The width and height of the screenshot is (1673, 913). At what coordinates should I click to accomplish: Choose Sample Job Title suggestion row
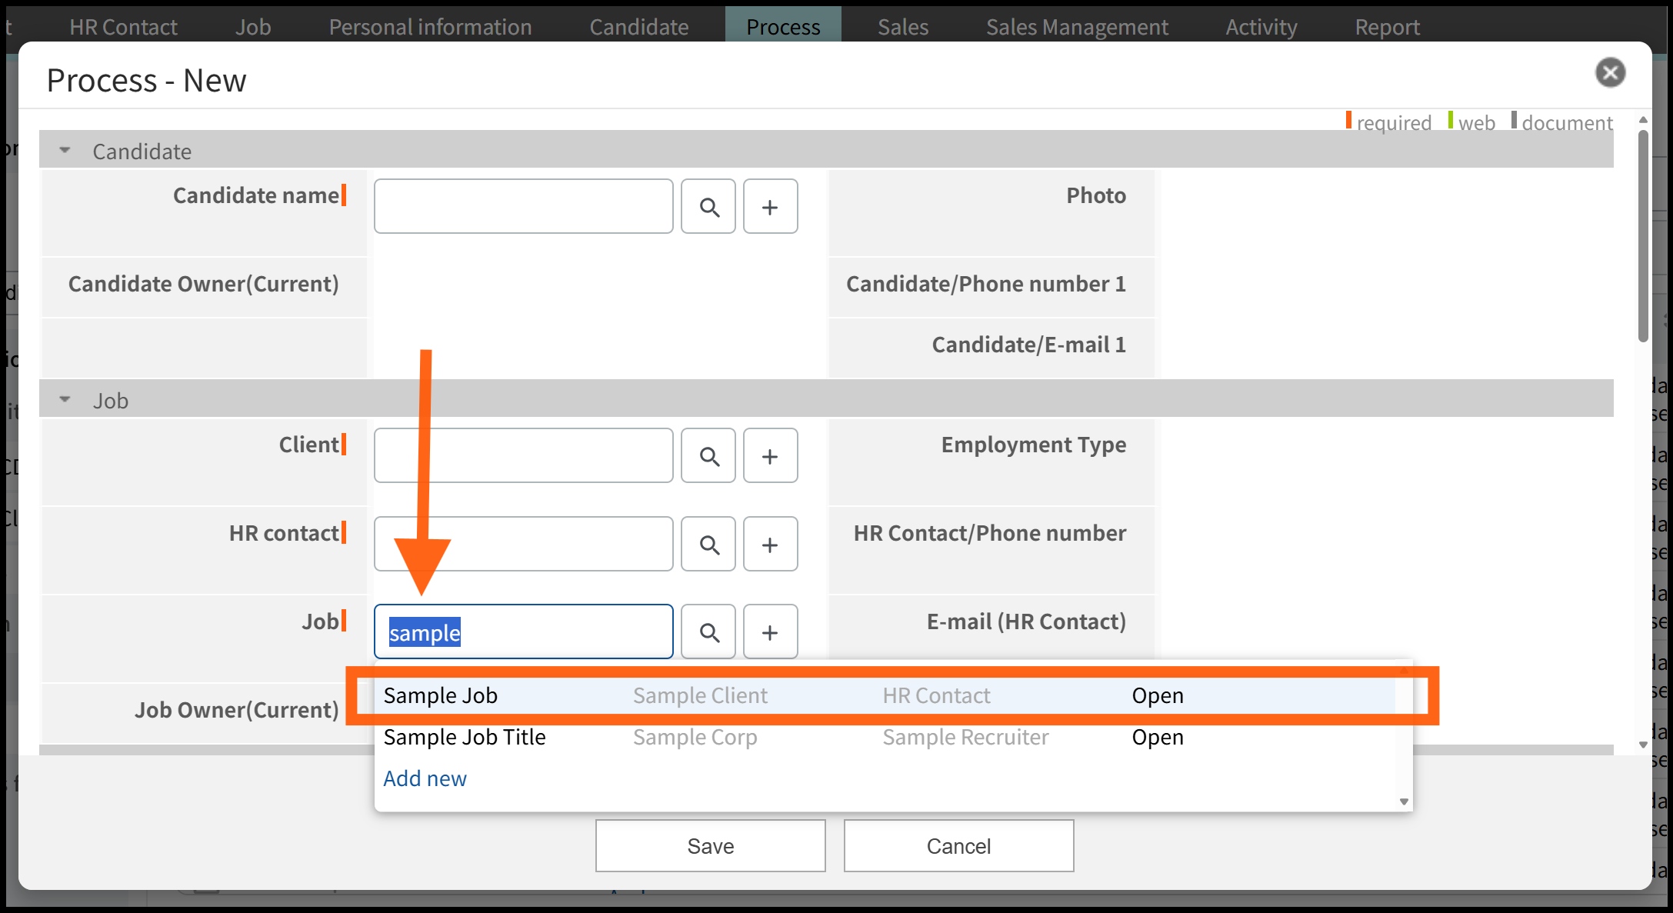point(465,737)
